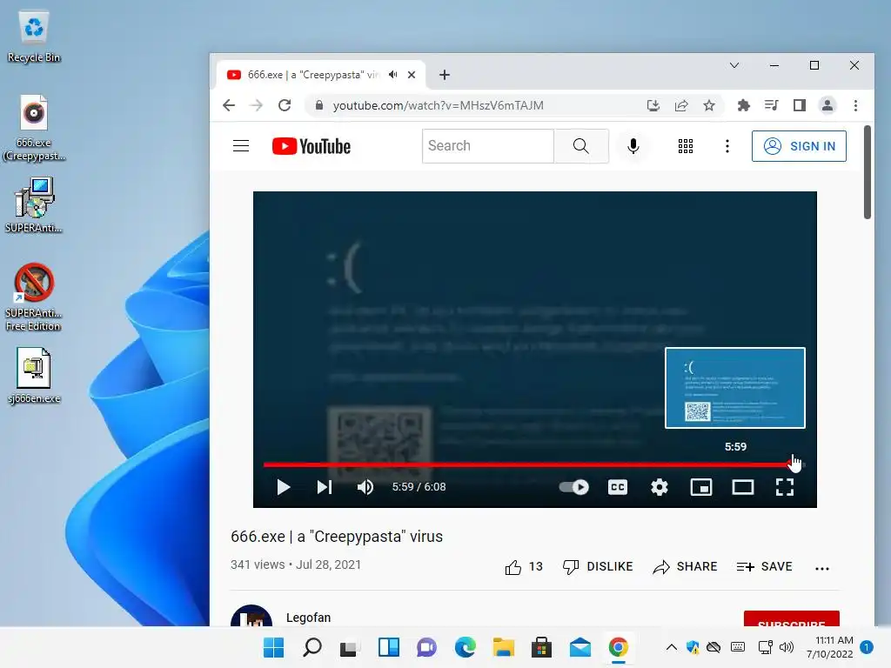
Task: Switch to theater mode
Action: 743,487
